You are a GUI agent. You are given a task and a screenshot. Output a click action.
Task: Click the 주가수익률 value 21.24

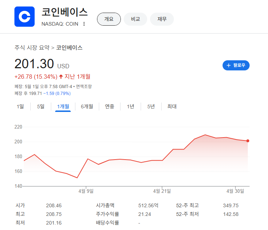145,214
